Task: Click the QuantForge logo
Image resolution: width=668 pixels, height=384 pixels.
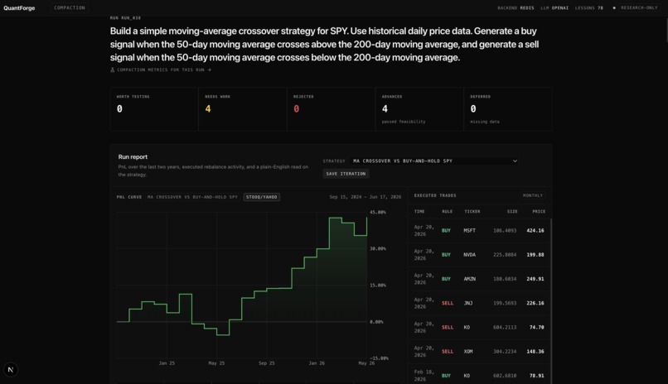Action: [19, 8]
